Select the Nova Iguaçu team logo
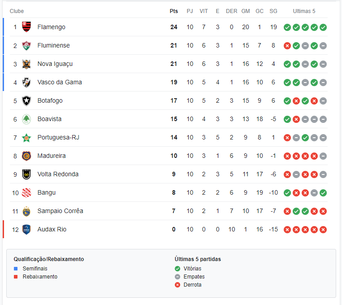Image resolution: width=342 pixels, height=305 pixels. [26, 64]
